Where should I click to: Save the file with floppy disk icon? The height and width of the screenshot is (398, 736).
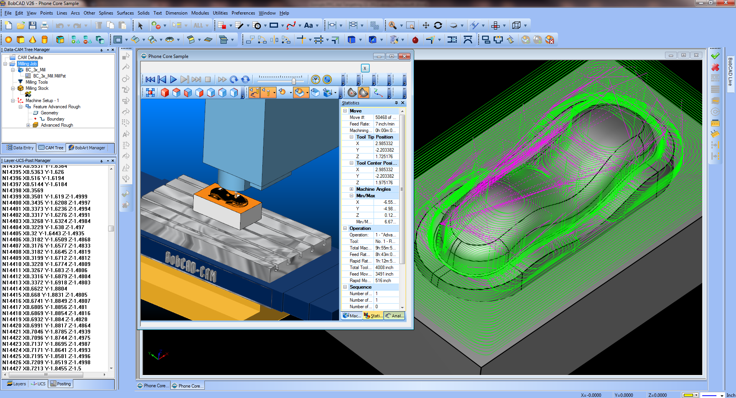(x=33, y=26)
